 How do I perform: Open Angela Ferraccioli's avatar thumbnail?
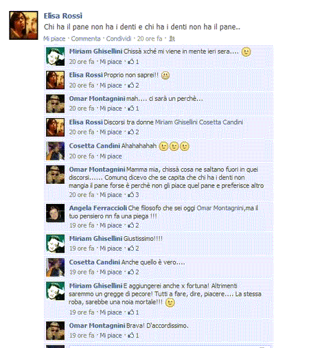[x=55, y=213]
